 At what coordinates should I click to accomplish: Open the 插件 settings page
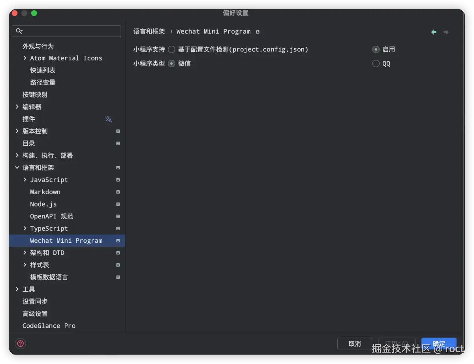28,119
